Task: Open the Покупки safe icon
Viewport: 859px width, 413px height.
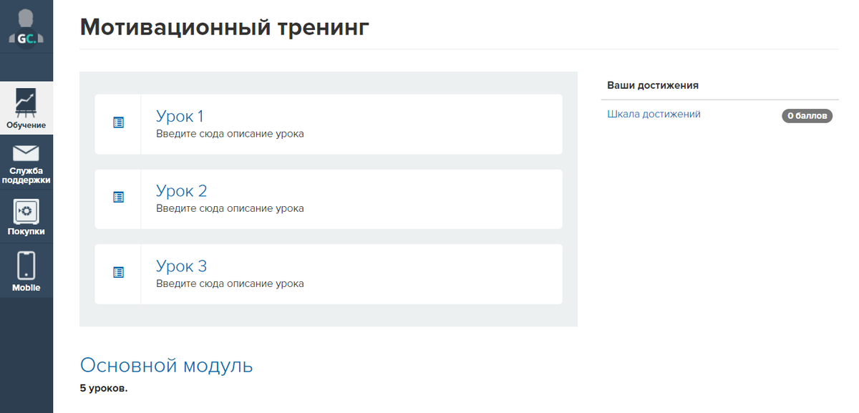Action: [x=26, y=212]
